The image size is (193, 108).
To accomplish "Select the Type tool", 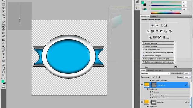I will (x=3, y=54).
